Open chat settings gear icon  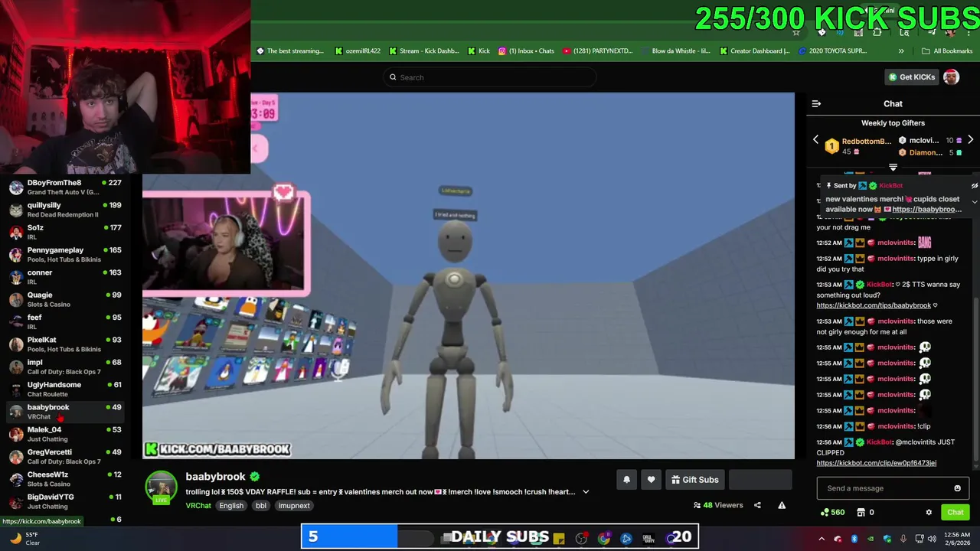click(929, 513)
